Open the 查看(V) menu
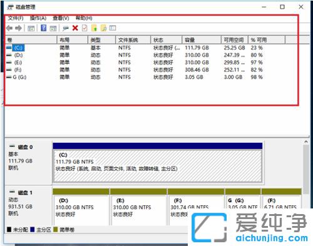The width and height of the screenshot is (313, 246). point(61,18)
